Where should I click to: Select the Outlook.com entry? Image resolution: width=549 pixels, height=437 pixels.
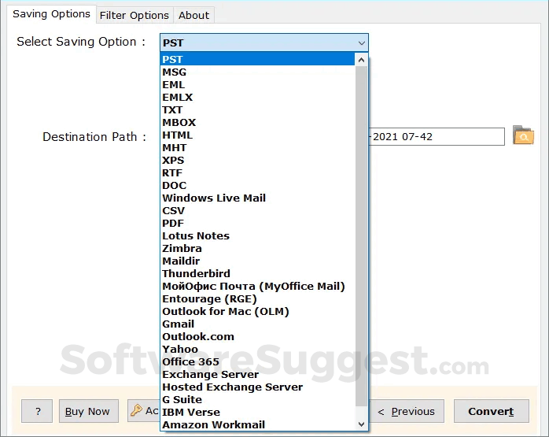[x=257, y=337]
